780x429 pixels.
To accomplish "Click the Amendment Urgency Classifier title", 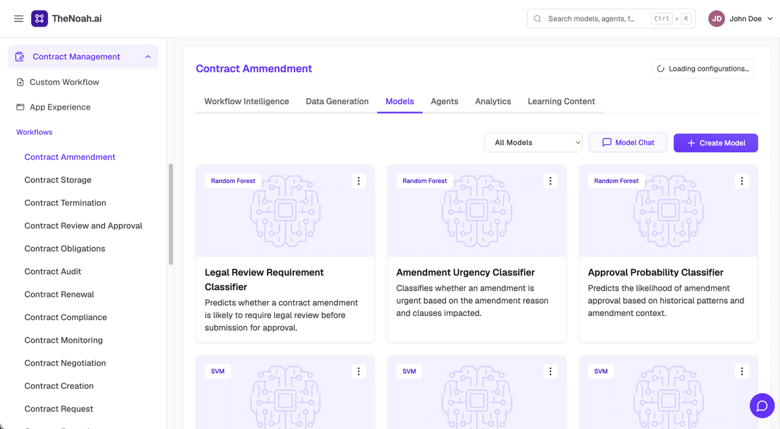I will (465, 273).
